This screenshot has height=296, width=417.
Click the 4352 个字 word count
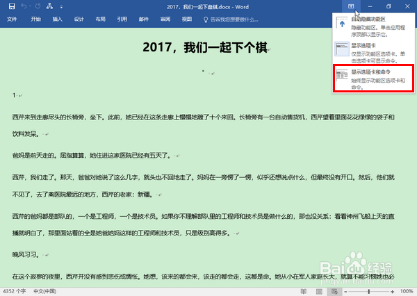tap(15, 291)
